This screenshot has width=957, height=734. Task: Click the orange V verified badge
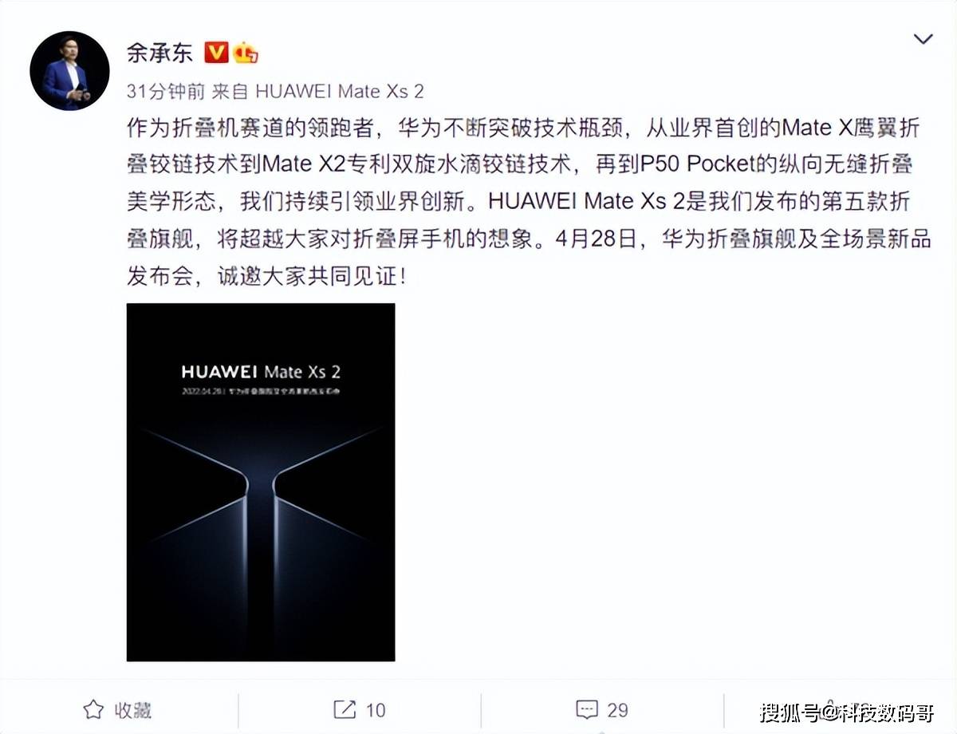[x=217, y=53]
